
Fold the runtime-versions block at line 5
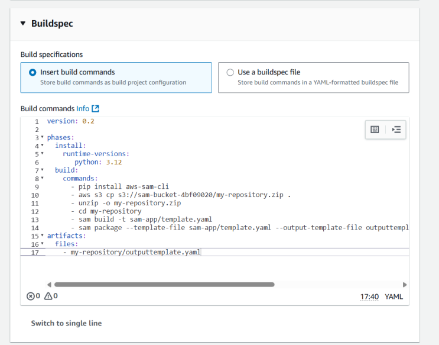click(43, 153)
